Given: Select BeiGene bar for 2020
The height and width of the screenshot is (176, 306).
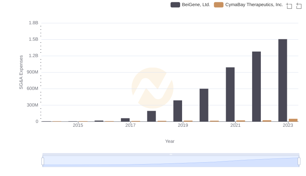Looking at the screenshot, I should tap(204, 105).
